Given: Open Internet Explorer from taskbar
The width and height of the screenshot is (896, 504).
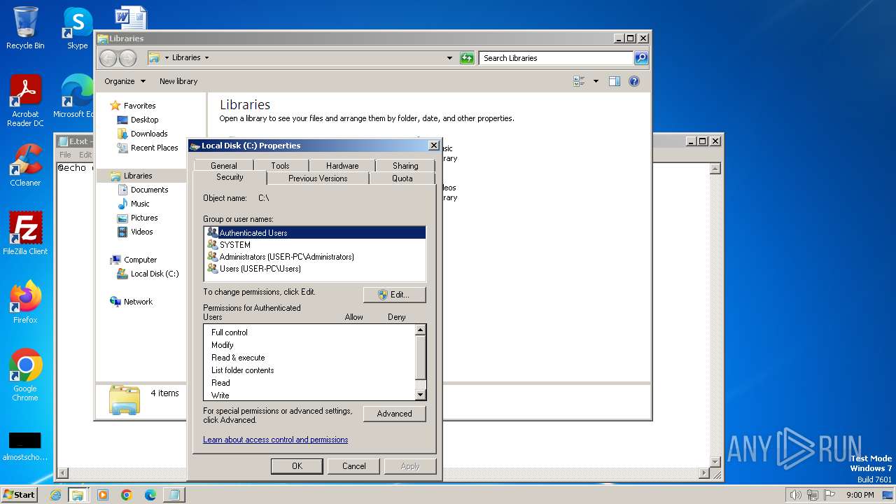Looking at the screenshot, I should pyautogui.click(x=55, y=495).
